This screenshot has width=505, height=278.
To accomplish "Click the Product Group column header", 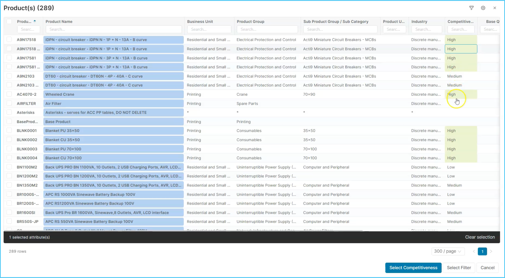I will tap(250, 21).
